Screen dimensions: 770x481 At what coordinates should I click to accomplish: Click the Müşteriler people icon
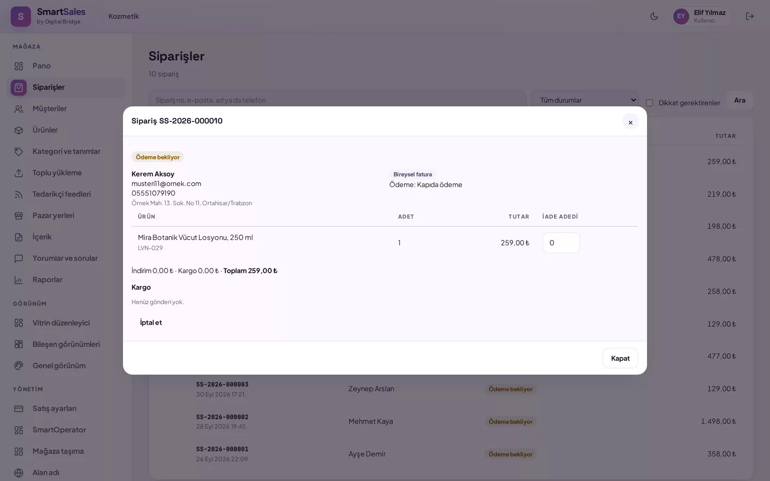pyautogui.click(x=19, y=109)
